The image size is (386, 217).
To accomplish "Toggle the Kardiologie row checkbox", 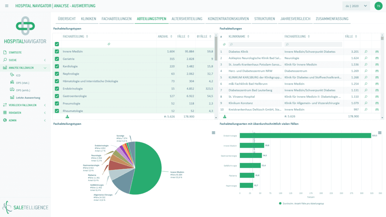I will pyautogui.click(x=57, y=66).
